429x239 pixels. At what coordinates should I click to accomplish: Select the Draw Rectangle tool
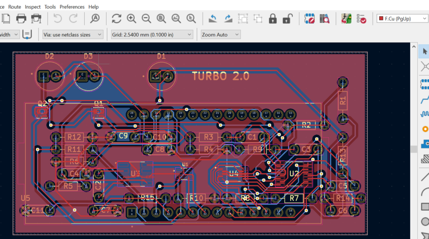[x=425, y=206]
